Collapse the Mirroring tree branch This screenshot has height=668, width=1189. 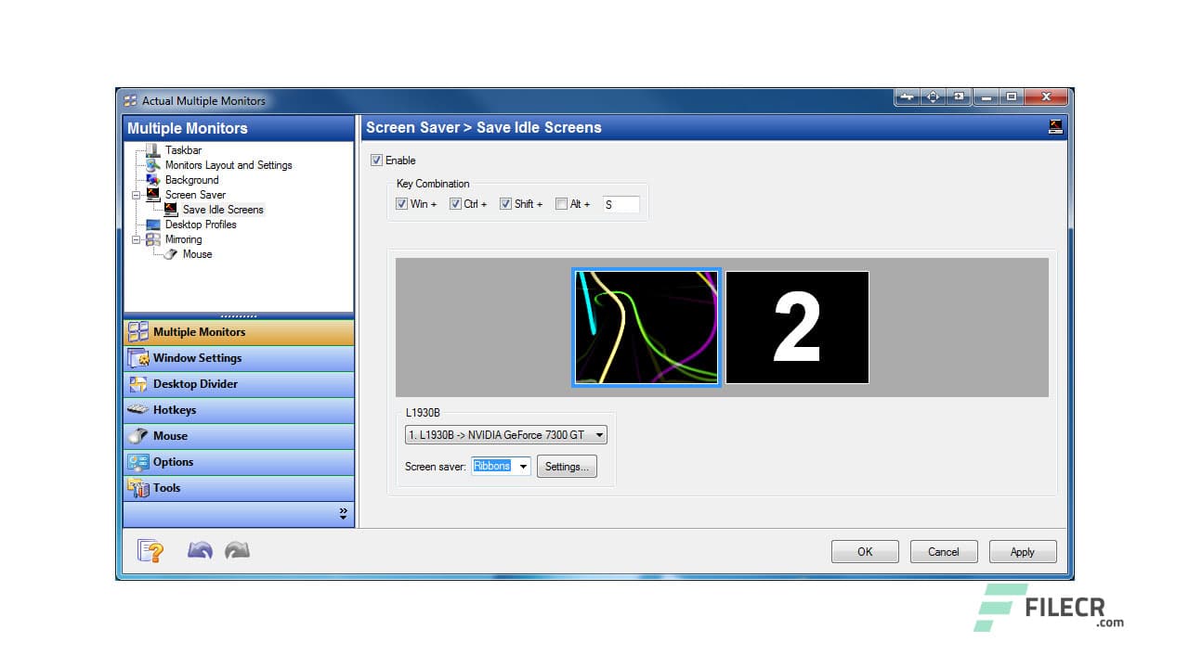137,239
